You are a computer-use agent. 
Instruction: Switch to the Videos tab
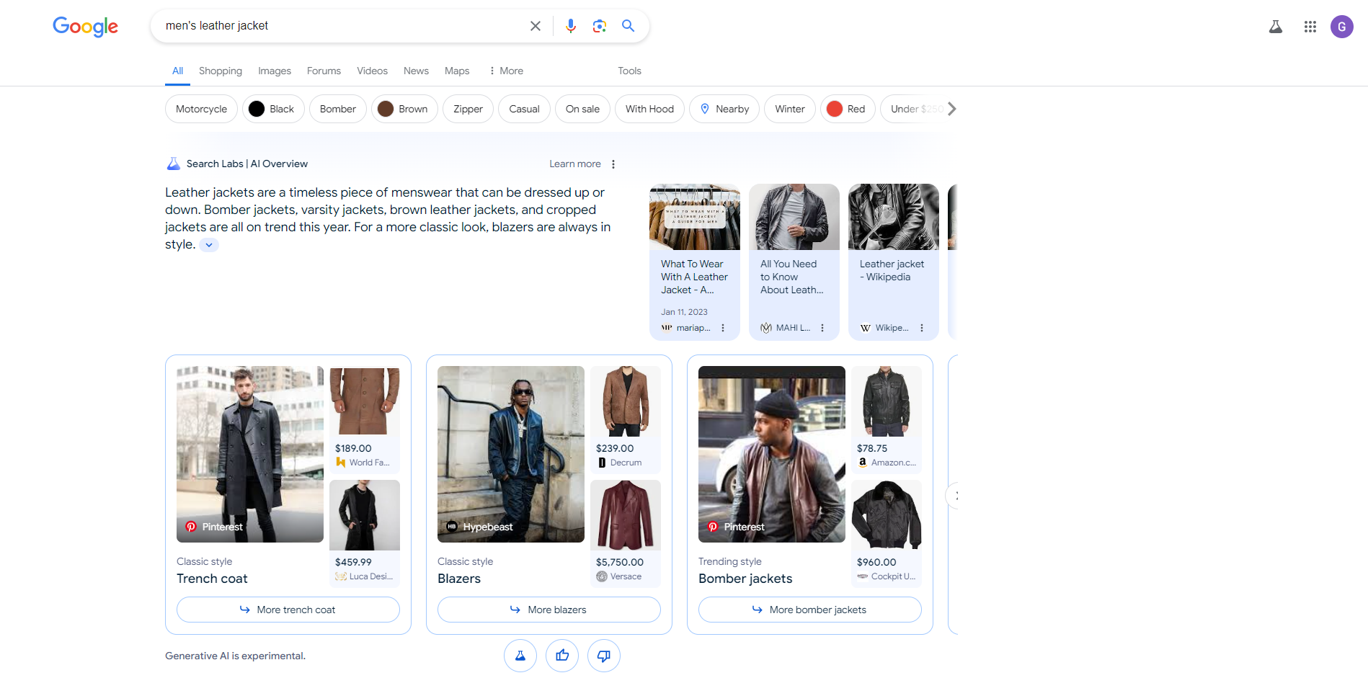(372, 71)
